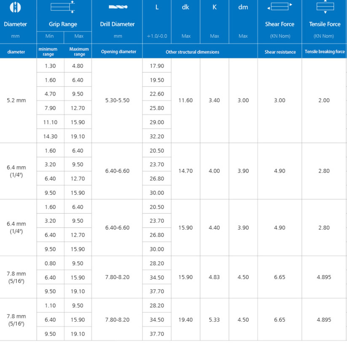347x343 pixels.
Task: Select the dm column header
Action: tap(243, 7)
